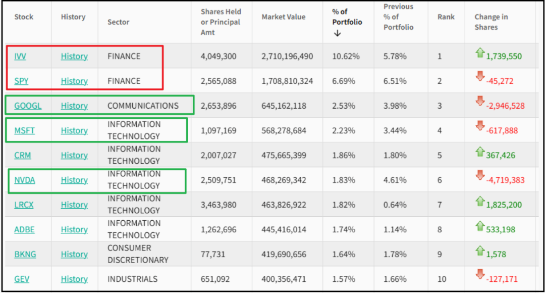Open the ADBE stock link
This screenshot has height=293, width=545.
25,229
